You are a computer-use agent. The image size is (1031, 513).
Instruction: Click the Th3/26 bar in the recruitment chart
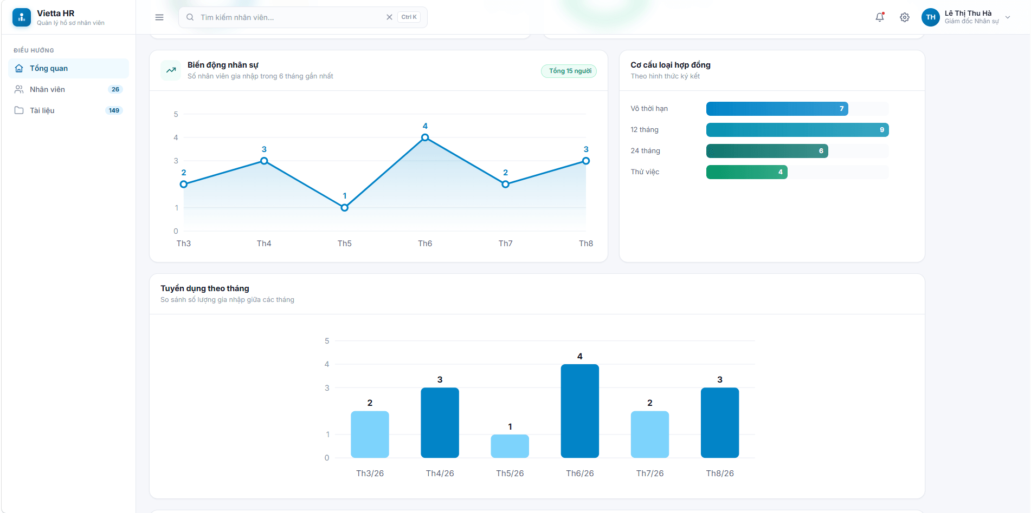pyautogui.click(x=370, y=435)
